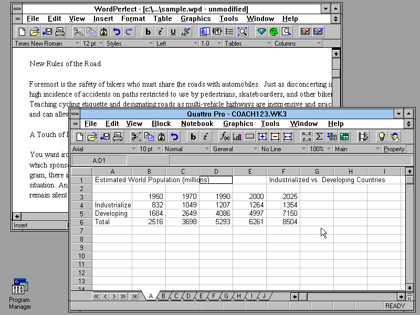Click the Property button in Quattro Pro
This screenshot has height=315, width=420.
pyautogui.click(x=394, y=149)
